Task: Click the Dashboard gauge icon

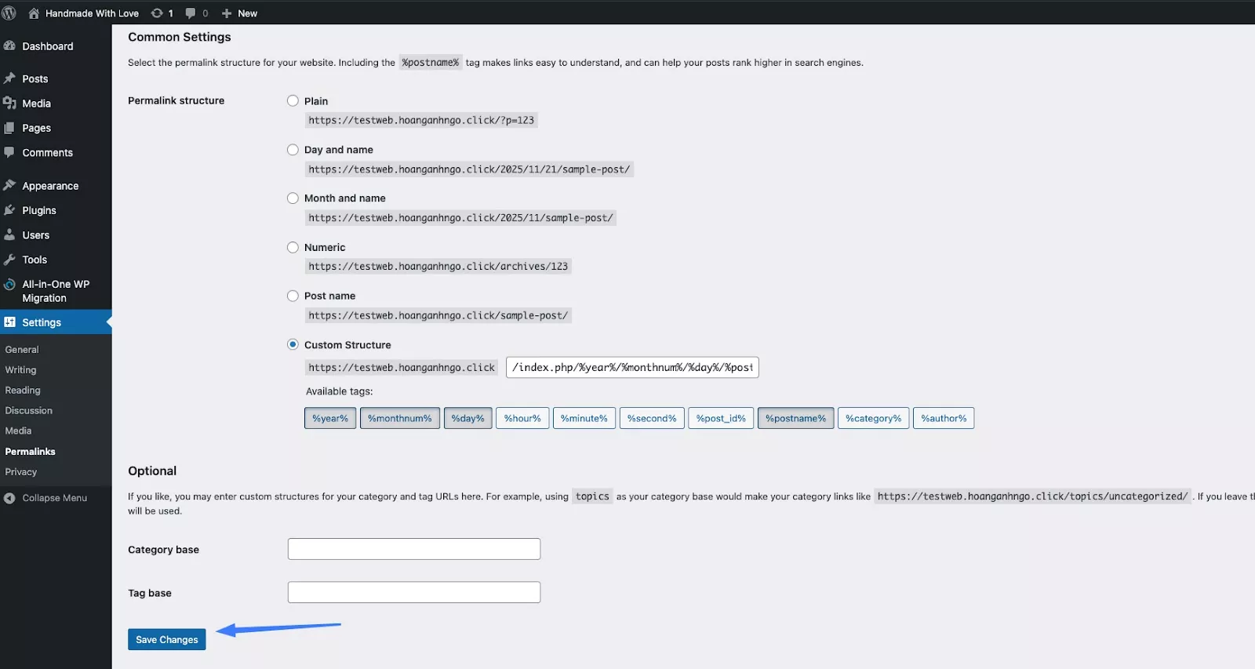Action: click(9, 46)
